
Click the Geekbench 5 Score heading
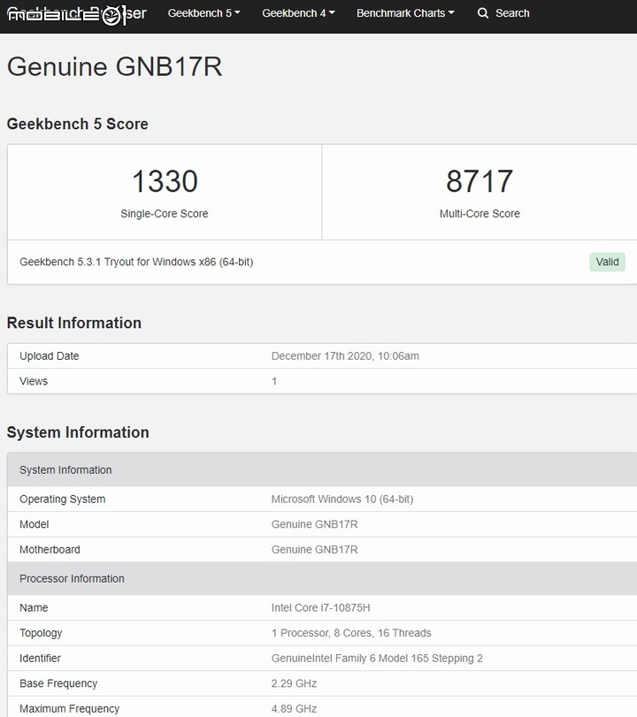pyautogui.click(x=77, y=124)
